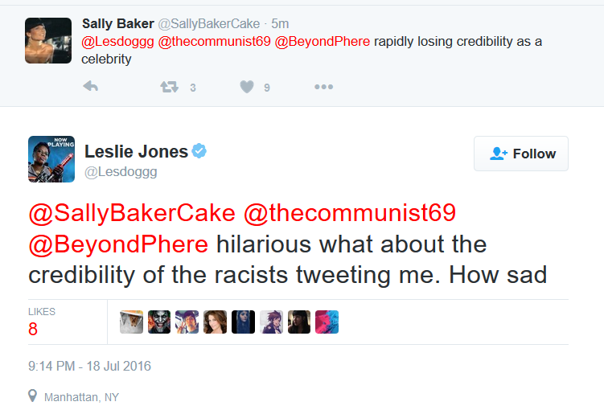Open the three-dot more options menu
Image resolution: width=604 pixels, height=410 pixels.
click(x=323, y=87)
